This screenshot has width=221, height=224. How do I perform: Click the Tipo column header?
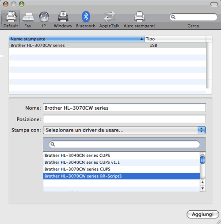pos(175,39)
